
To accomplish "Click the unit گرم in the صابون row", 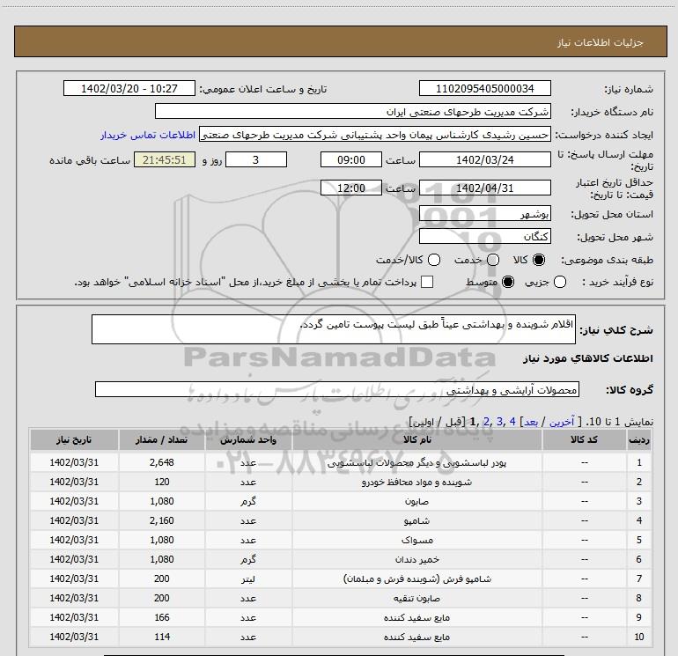I will click(248, 502).
